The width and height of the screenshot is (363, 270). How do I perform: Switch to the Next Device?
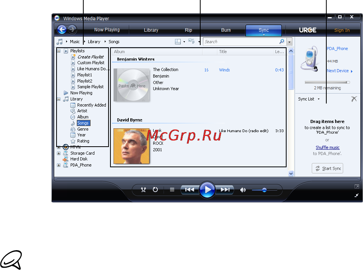pos(340,71)
